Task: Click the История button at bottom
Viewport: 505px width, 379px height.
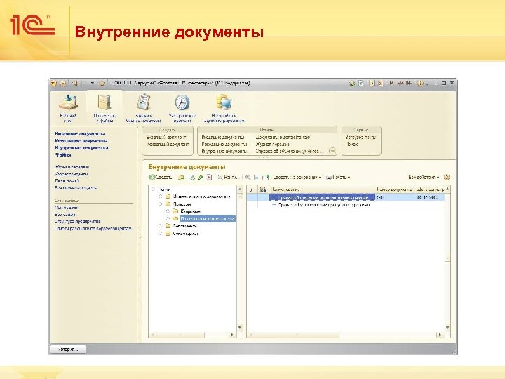Action: (x=67, y=350)
